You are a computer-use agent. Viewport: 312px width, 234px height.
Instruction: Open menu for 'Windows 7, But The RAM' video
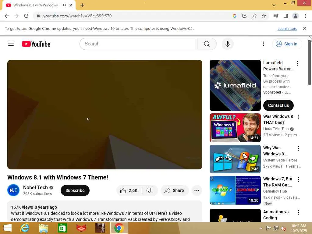[x=299, y=179]
